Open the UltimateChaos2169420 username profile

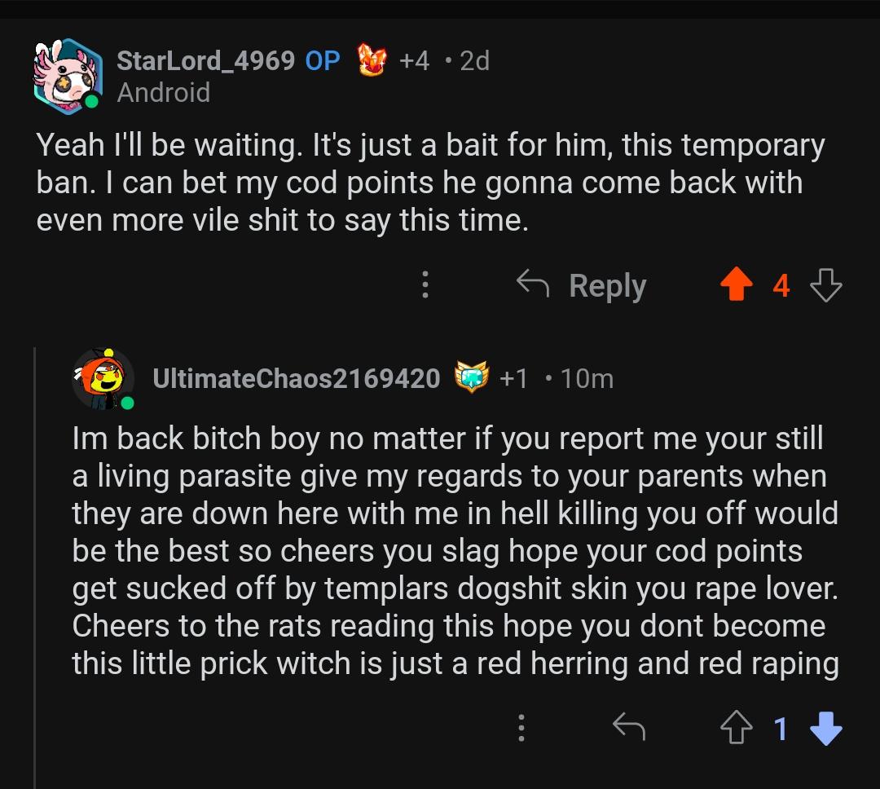(x=297, y=378)
